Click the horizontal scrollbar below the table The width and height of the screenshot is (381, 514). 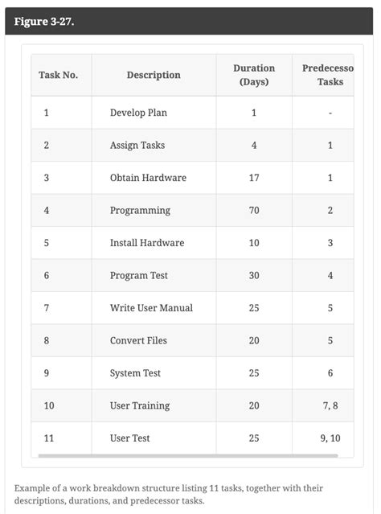click(x=188, y=455)
